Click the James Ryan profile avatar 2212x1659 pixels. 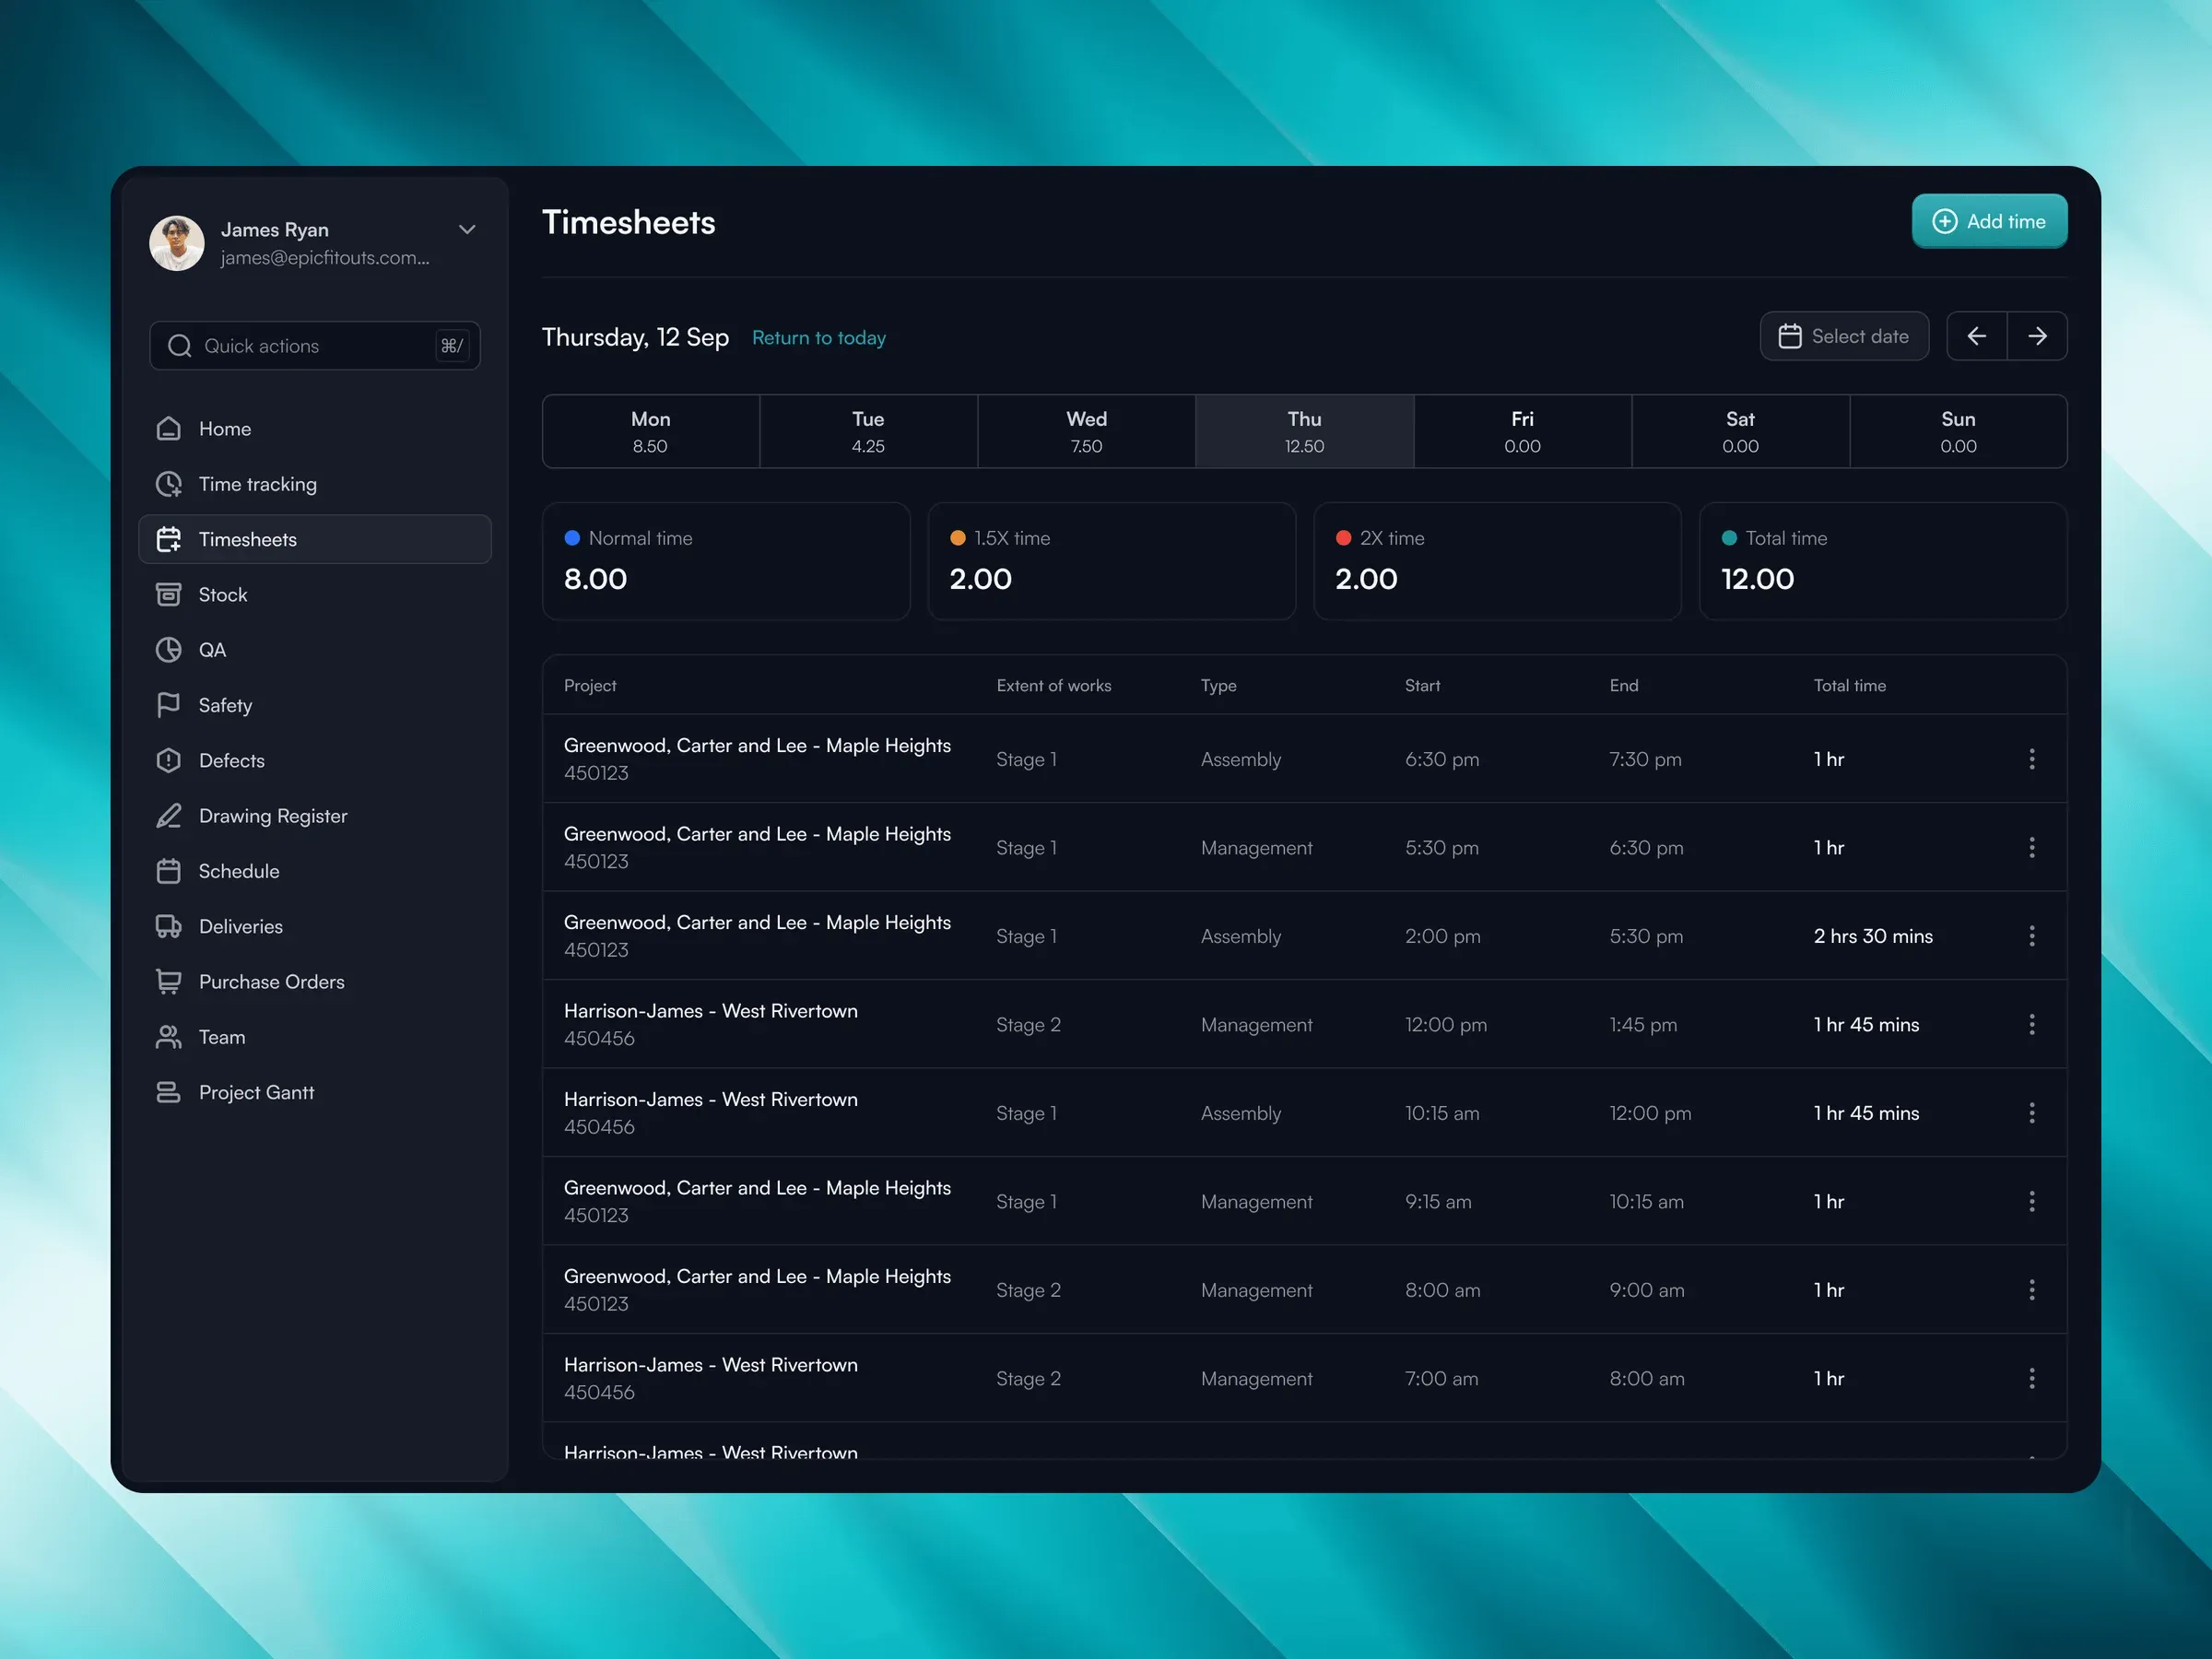177,243
